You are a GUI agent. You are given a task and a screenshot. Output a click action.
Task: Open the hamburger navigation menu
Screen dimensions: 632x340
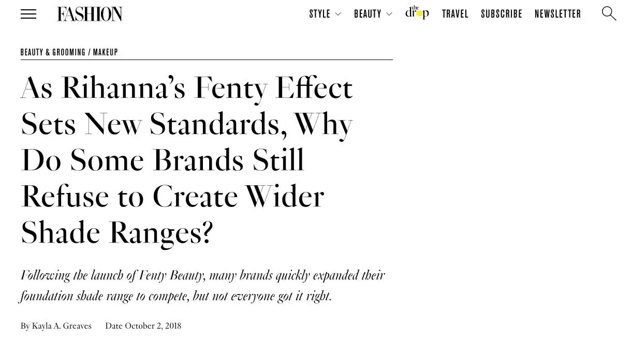coord(28,14)
